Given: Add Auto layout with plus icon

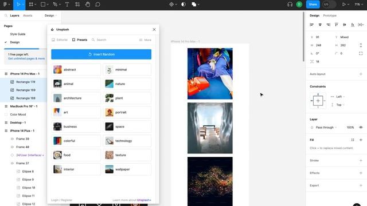Looking at the screenshot, I should pos(361,74).
